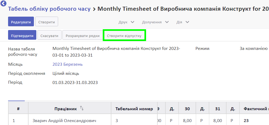Open Табель обліку робочого часу breadcrumb

[49, 9]
